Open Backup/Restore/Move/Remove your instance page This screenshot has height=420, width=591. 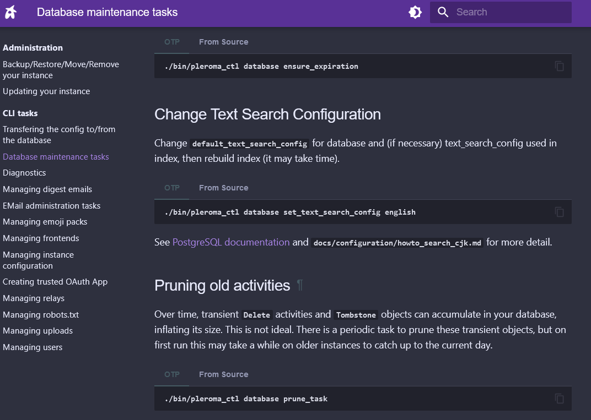(61, 69)
